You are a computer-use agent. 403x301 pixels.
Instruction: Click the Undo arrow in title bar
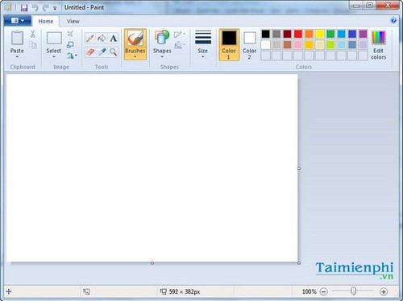35,7
